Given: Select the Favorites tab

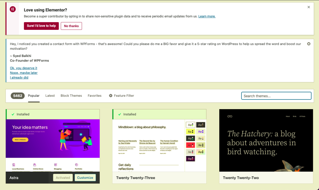Looking at the screenshot, I should pyautogui.click(x=94, y=96).
